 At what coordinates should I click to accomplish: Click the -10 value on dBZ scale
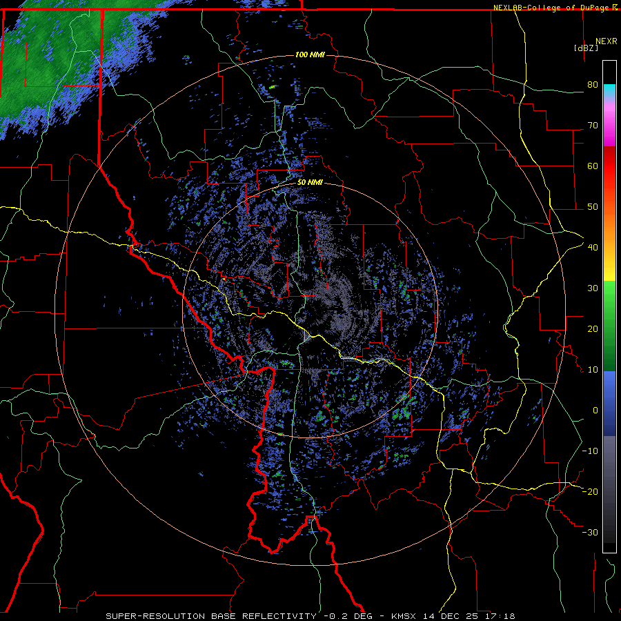[590, 451]
